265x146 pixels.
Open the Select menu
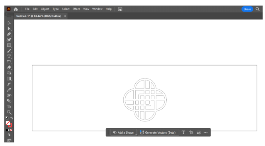tap(66, 9)
